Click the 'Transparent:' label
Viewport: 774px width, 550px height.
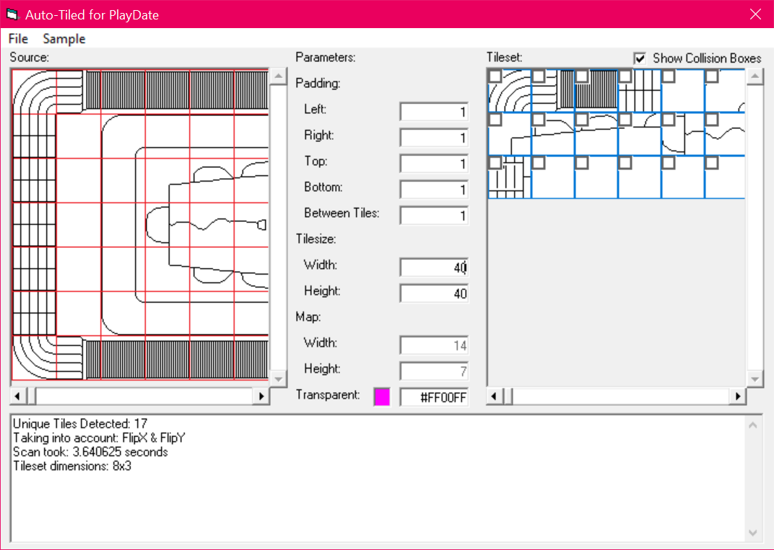point(328,395)
